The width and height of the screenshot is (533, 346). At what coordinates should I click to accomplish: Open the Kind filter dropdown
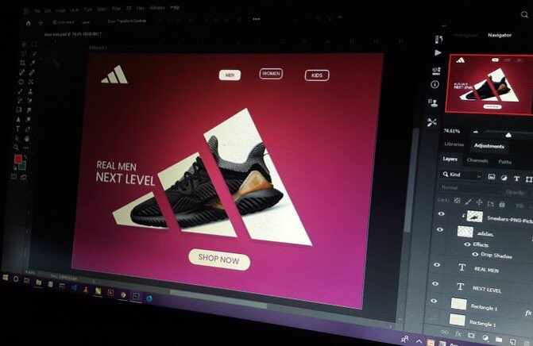tap(461, 175)
